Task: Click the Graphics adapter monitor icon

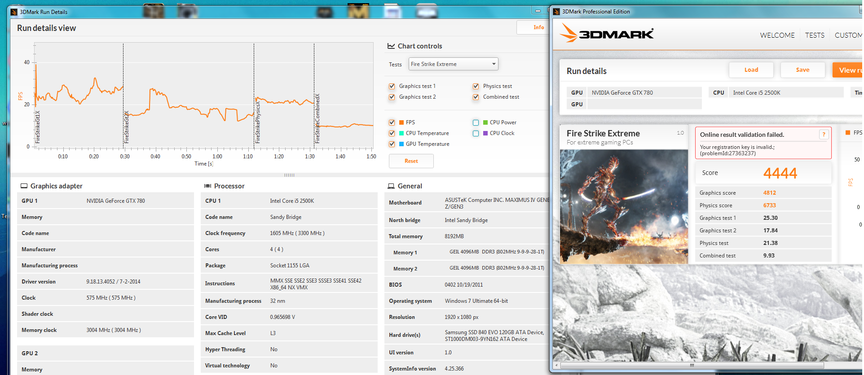Action: tap(24, 186)
